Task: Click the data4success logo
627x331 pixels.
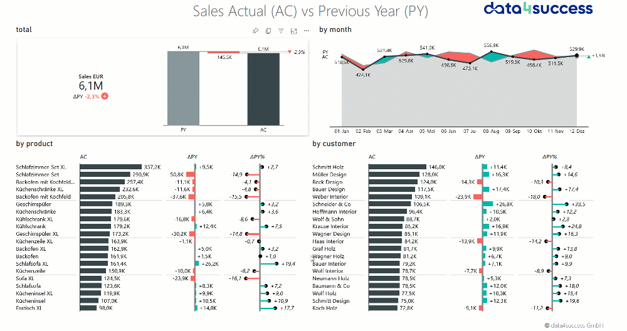Action: pyautogui.click(x=538, y=8)
